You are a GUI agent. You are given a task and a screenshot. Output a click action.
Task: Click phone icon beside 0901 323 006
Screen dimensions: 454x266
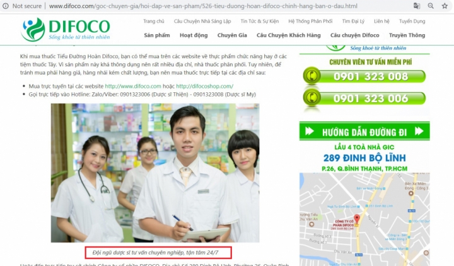tap(312, 98)
